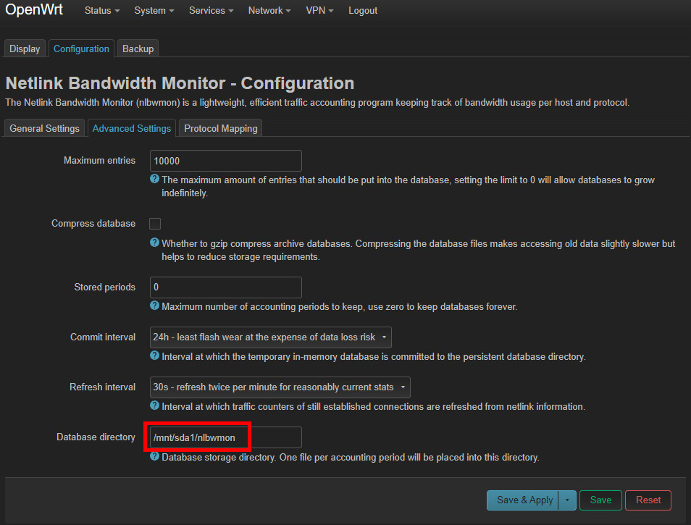
Task: Click help icon under Maximum entries field
Action: 154,179
